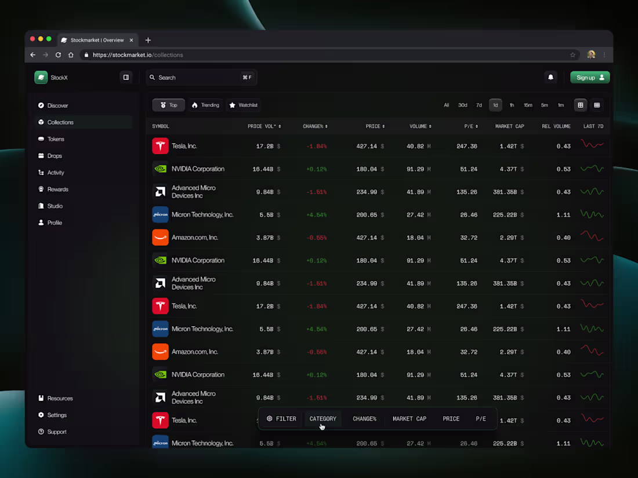Switch to dense grid view icon

(x=597, y=105)
